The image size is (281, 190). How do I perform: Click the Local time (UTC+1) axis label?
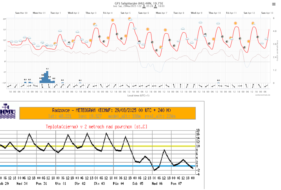tap(136, 96)
